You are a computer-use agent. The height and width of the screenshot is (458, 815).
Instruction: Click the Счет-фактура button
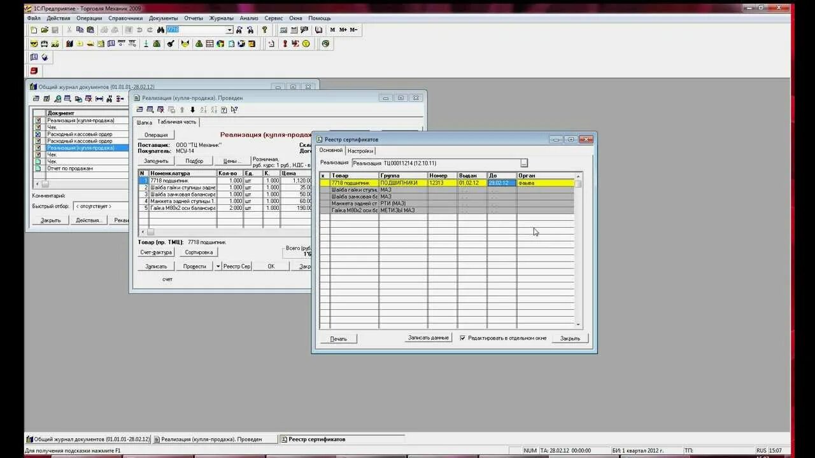pyautogui.click(x=156, y=253)
